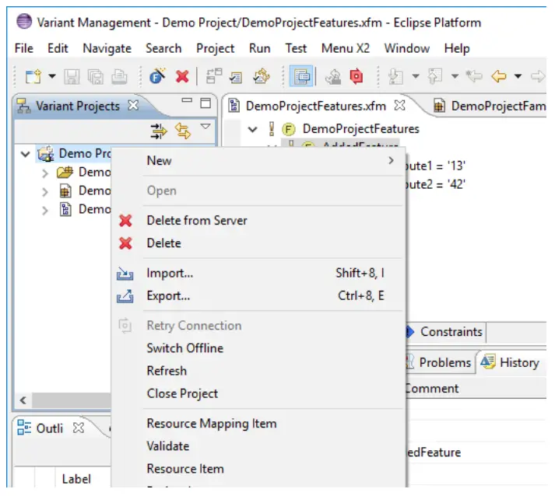
Task: Open the File menu
Action: pos(23,48)
